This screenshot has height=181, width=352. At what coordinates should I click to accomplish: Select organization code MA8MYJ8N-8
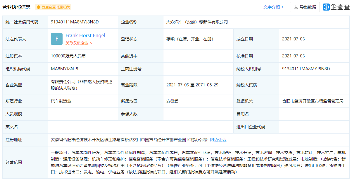click(x=65, y=69)
